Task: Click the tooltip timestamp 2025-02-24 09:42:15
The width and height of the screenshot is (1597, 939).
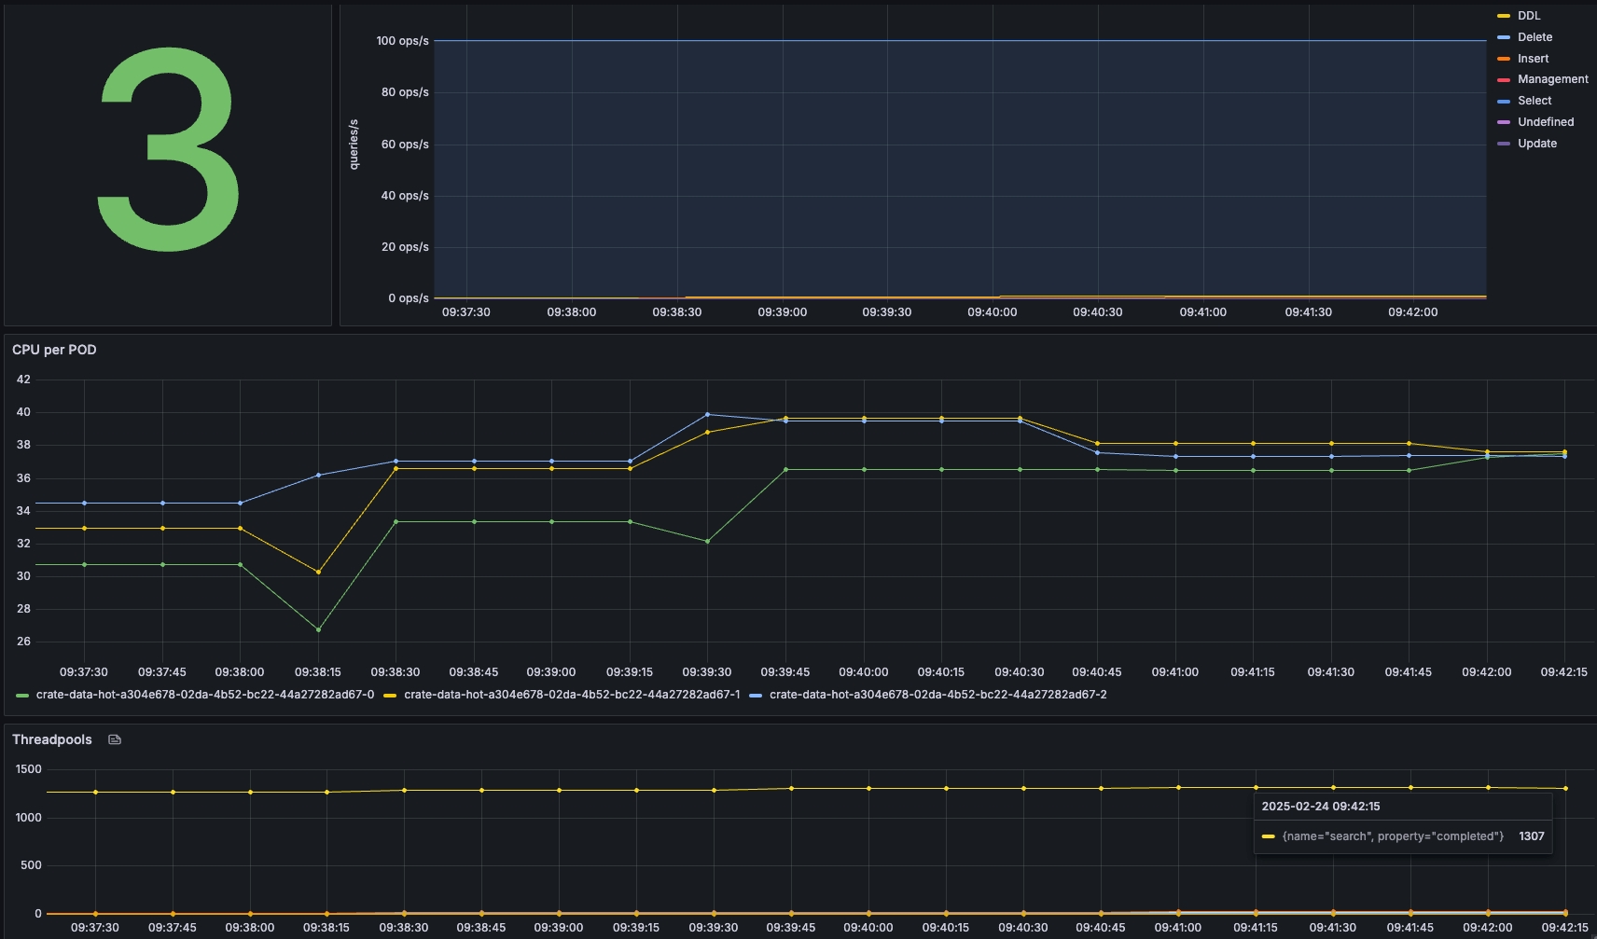Action: pos(1320,807)
